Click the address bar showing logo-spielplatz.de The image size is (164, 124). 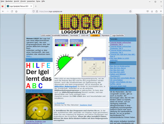click(82, 11)
